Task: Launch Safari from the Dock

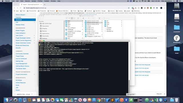Action: click(x=20, y=100)
